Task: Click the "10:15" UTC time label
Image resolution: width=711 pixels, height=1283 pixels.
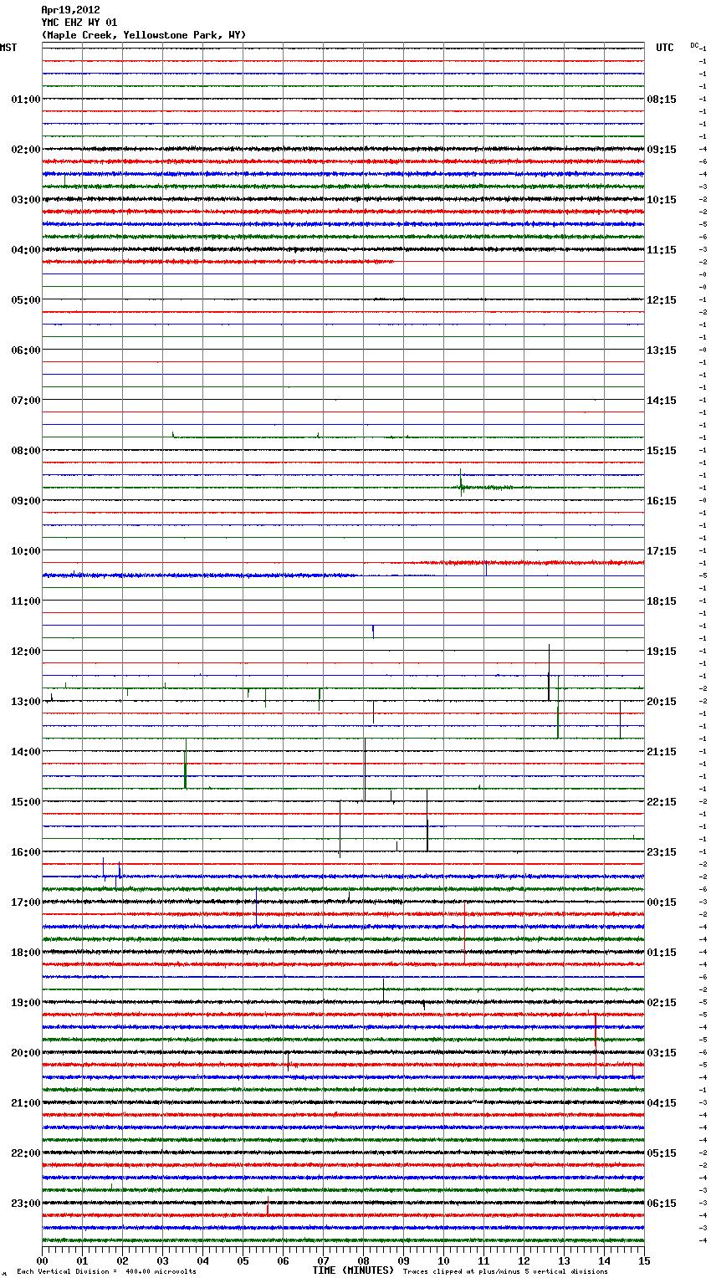Action: (x=662, y=200)
